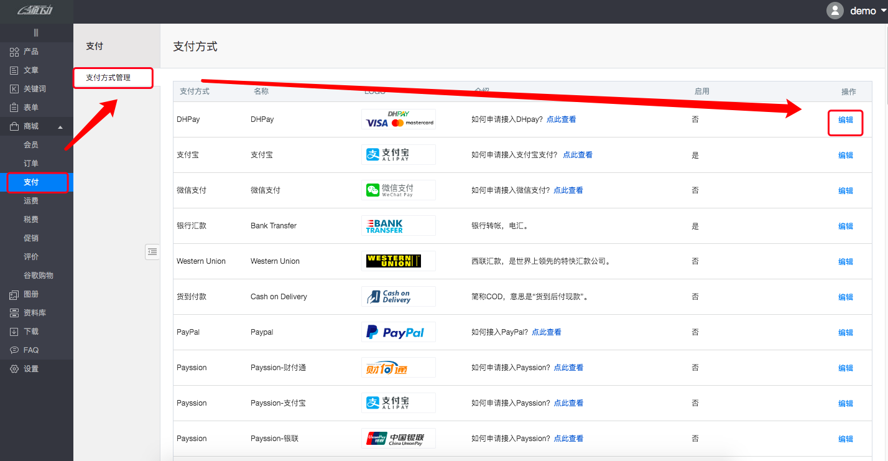Click the 产品 products icon in sidebar
This screenshot has width=888, height=461.
(14, 52)
